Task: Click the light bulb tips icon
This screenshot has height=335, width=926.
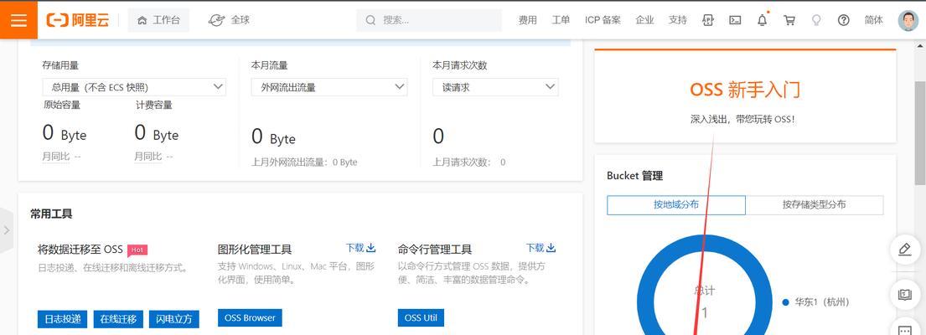Action: click(x=816, y=20)
